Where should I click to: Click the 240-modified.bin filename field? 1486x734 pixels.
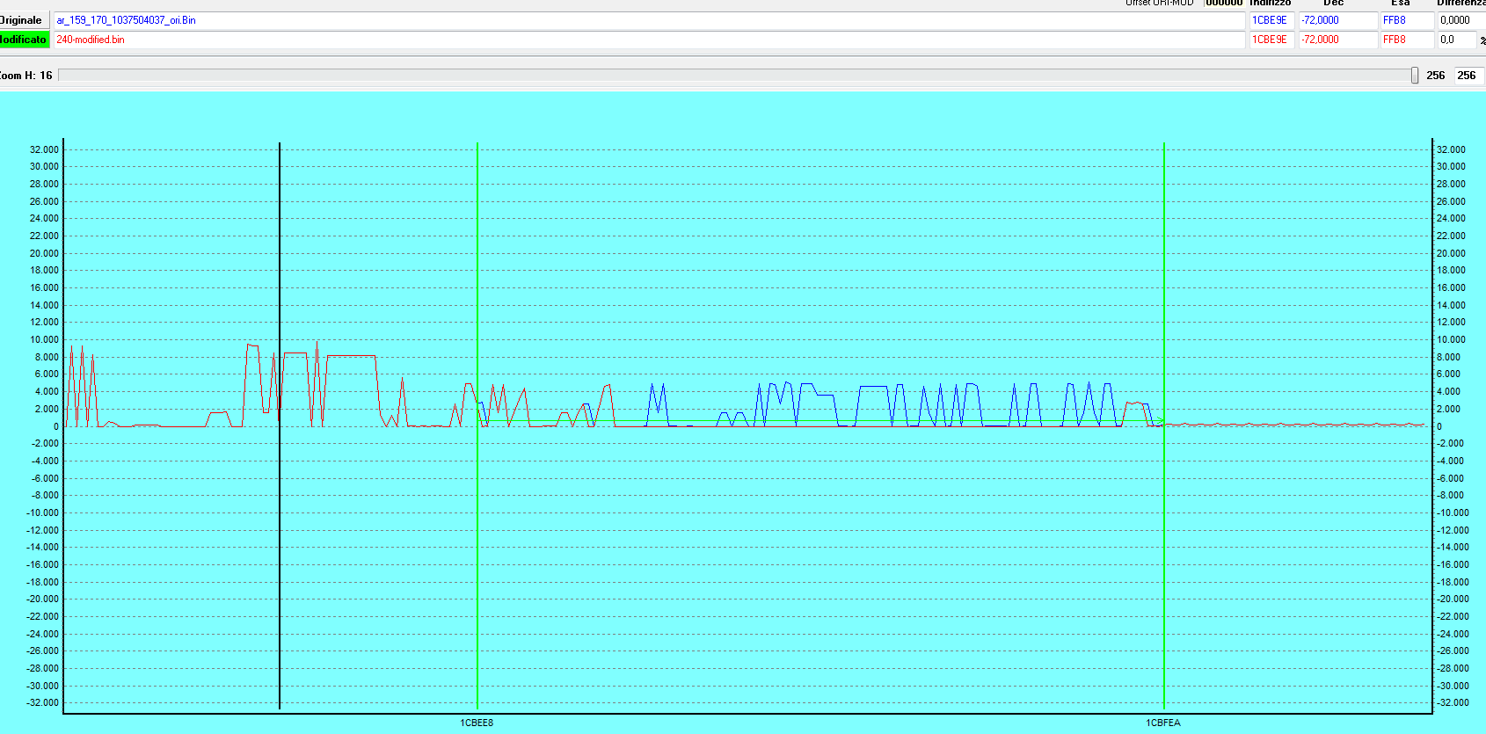coord(649,40)
